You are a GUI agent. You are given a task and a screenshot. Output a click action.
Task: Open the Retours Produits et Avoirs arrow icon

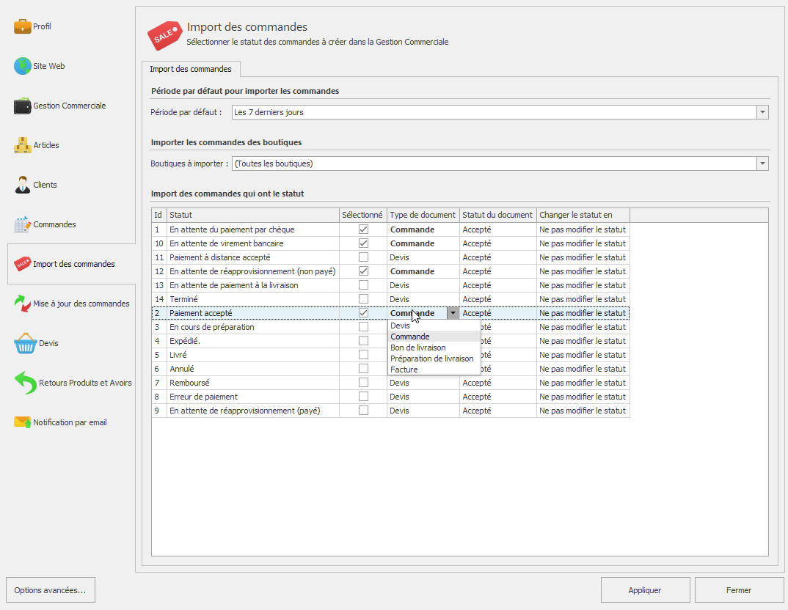(x=25, y=383)
